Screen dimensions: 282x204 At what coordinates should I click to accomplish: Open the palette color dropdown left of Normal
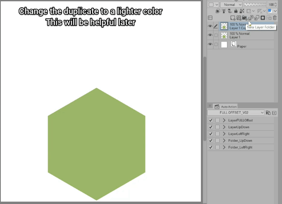[213, 4]
